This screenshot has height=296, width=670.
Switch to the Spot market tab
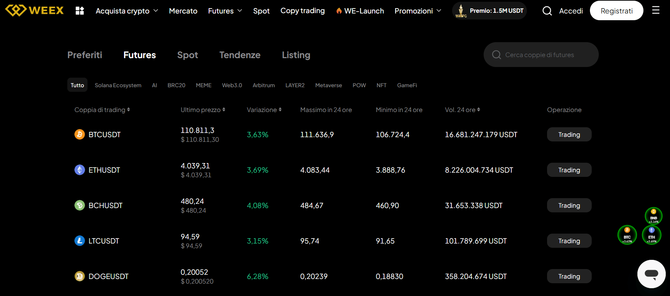pyautogui.click(x=187, y=55)
